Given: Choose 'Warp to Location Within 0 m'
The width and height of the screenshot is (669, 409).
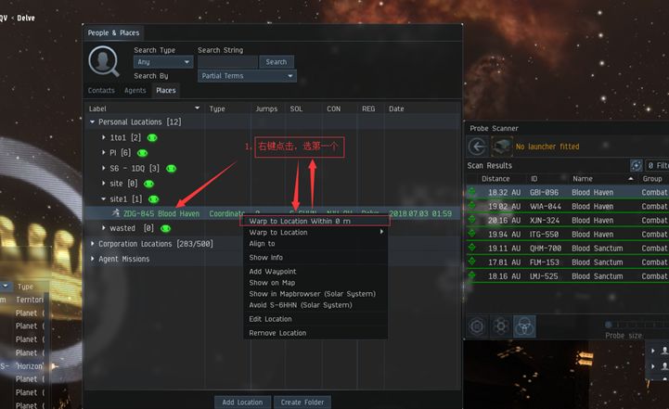Looking at the screenshot, I should coord(315,221).
